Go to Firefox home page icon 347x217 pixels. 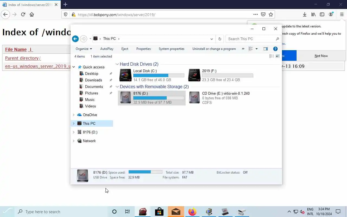click(32, 15)
